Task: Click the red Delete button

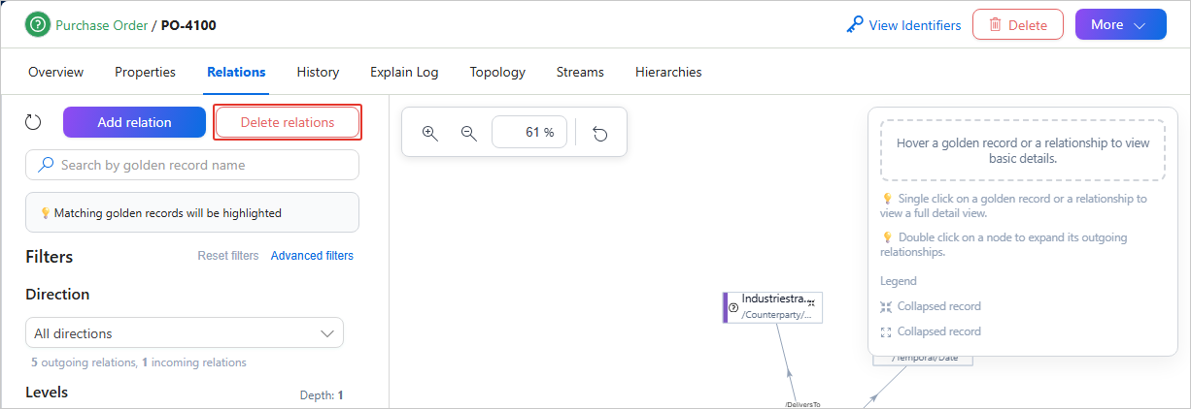Action: [x=1018, y=24]
